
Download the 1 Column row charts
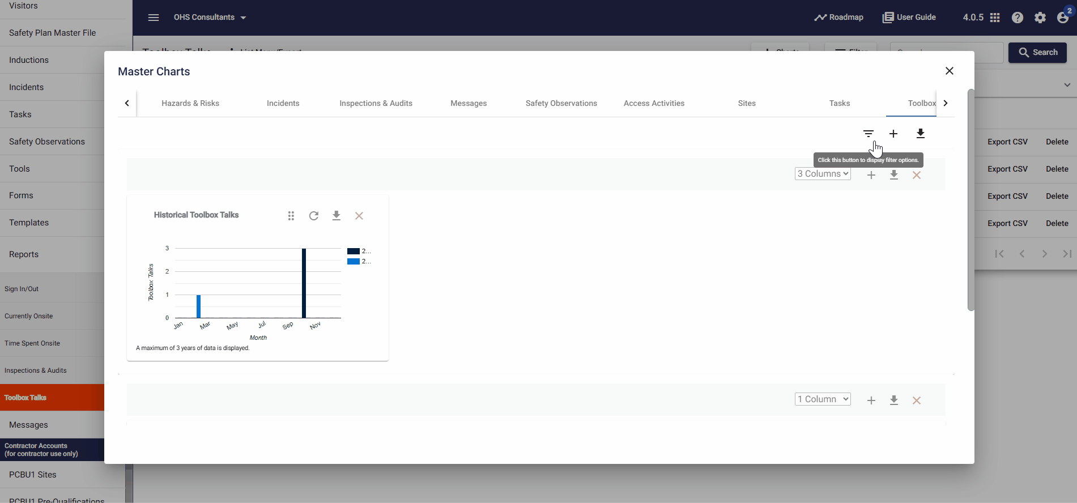pyautogui.click(x=894, y=400)
